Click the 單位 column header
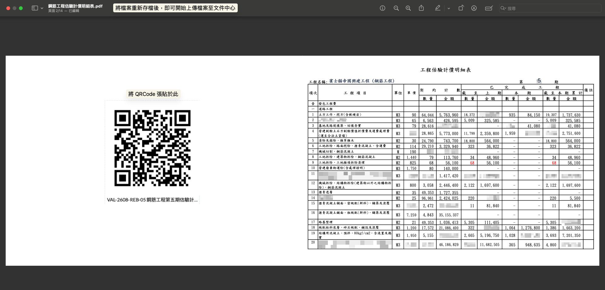Viewport: 605px width, 290px height. pyautogui.click(x=398, y=93)
